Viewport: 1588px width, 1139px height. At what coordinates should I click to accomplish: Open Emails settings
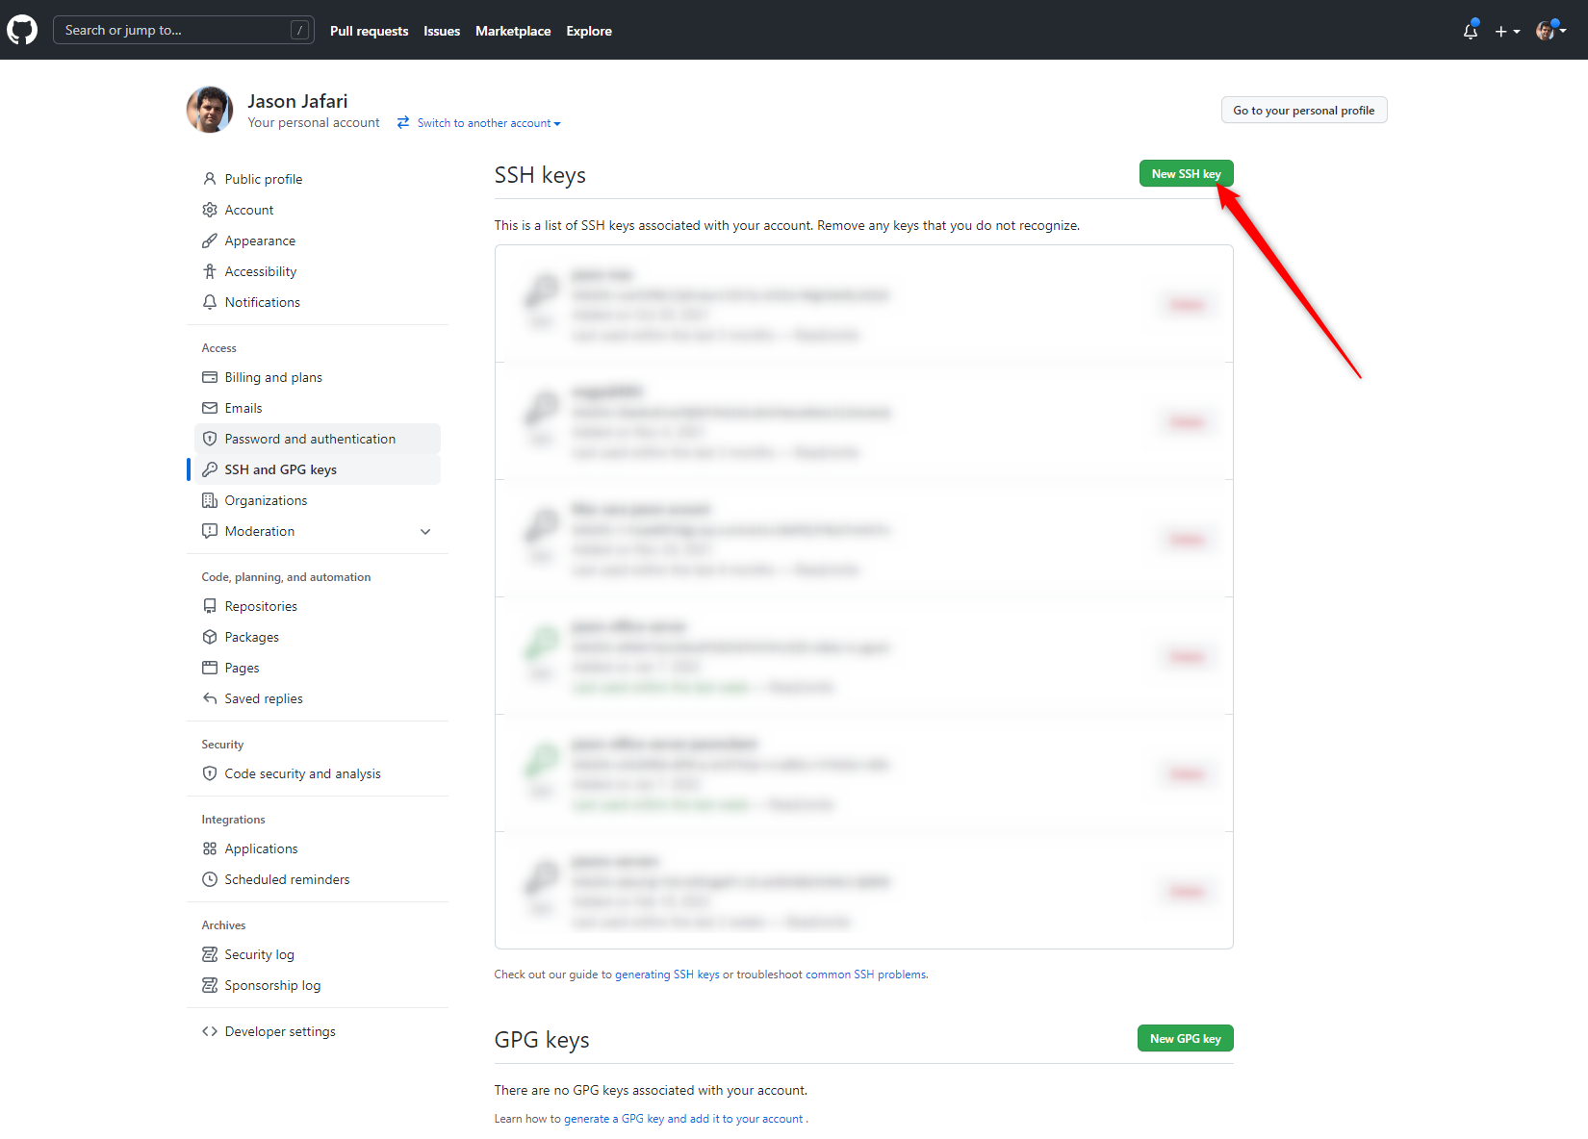click(318, 408)
